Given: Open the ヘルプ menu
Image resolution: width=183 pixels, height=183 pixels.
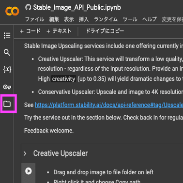Looking at the screenshot, I should (x=150, y=19).
